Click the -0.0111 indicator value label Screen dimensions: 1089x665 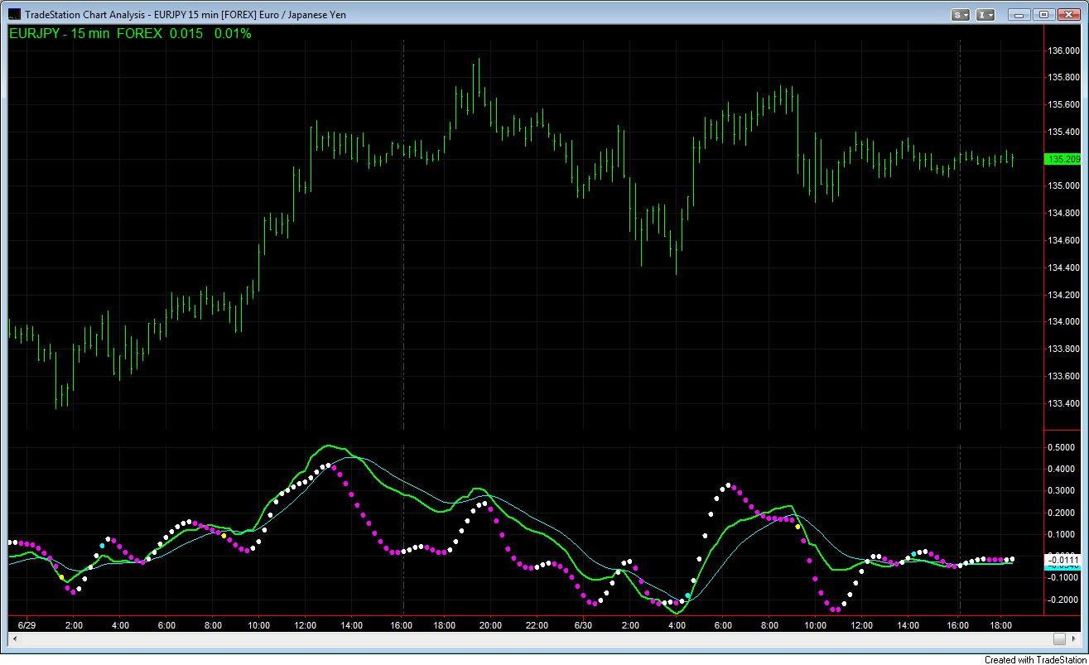point(1063,561)
